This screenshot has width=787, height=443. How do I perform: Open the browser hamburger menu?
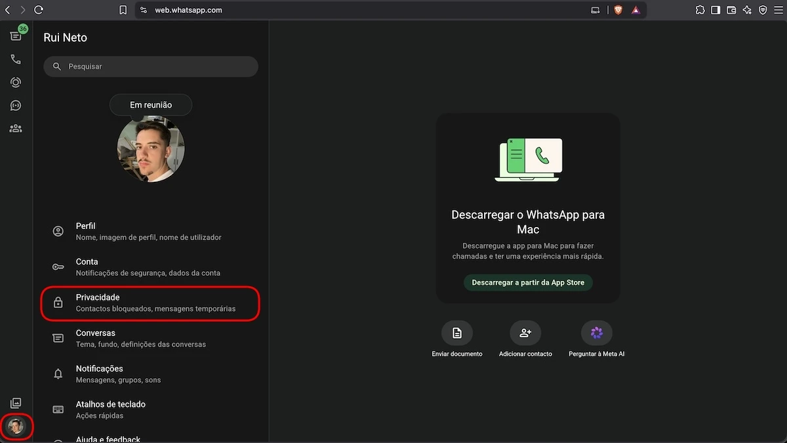pyautogui.click(x=778, y=10)
